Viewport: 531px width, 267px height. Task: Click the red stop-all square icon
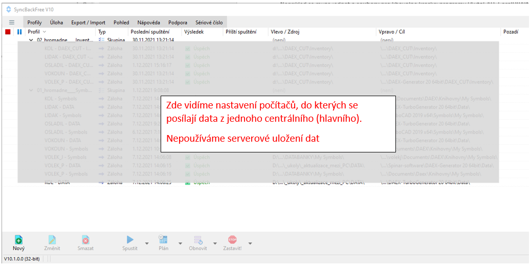pos(8,32)
